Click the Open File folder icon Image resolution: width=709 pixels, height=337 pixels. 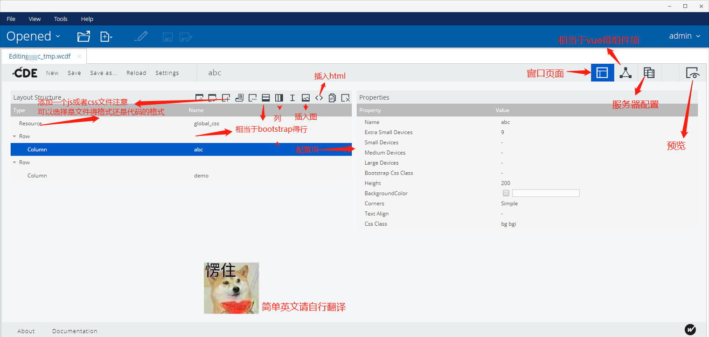click(x=83, y=36)
